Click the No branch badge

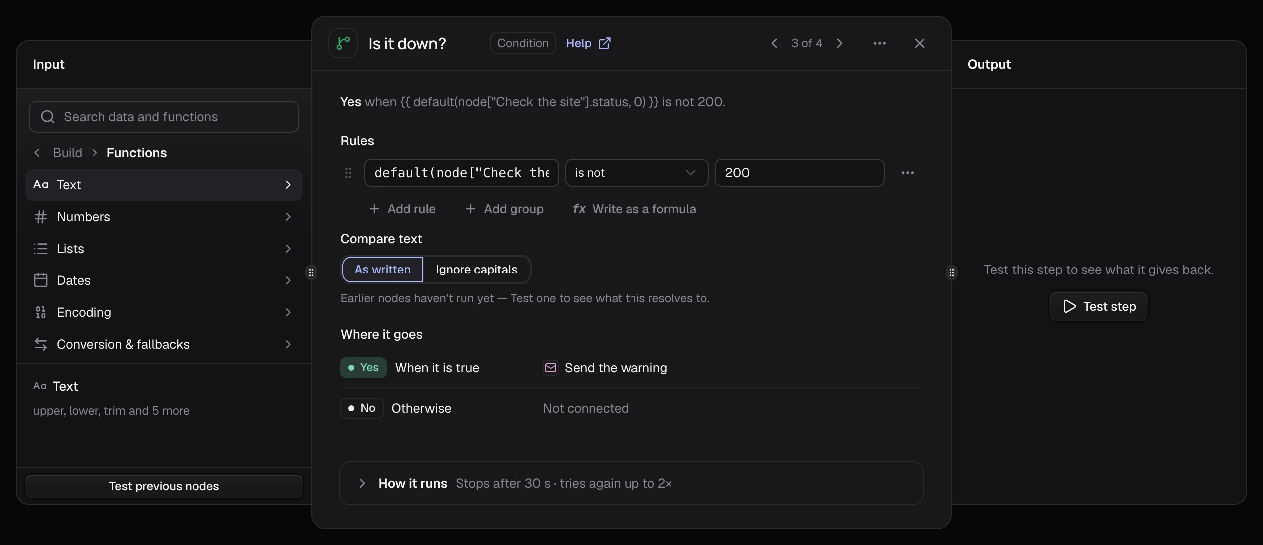(x=362, y=408)
